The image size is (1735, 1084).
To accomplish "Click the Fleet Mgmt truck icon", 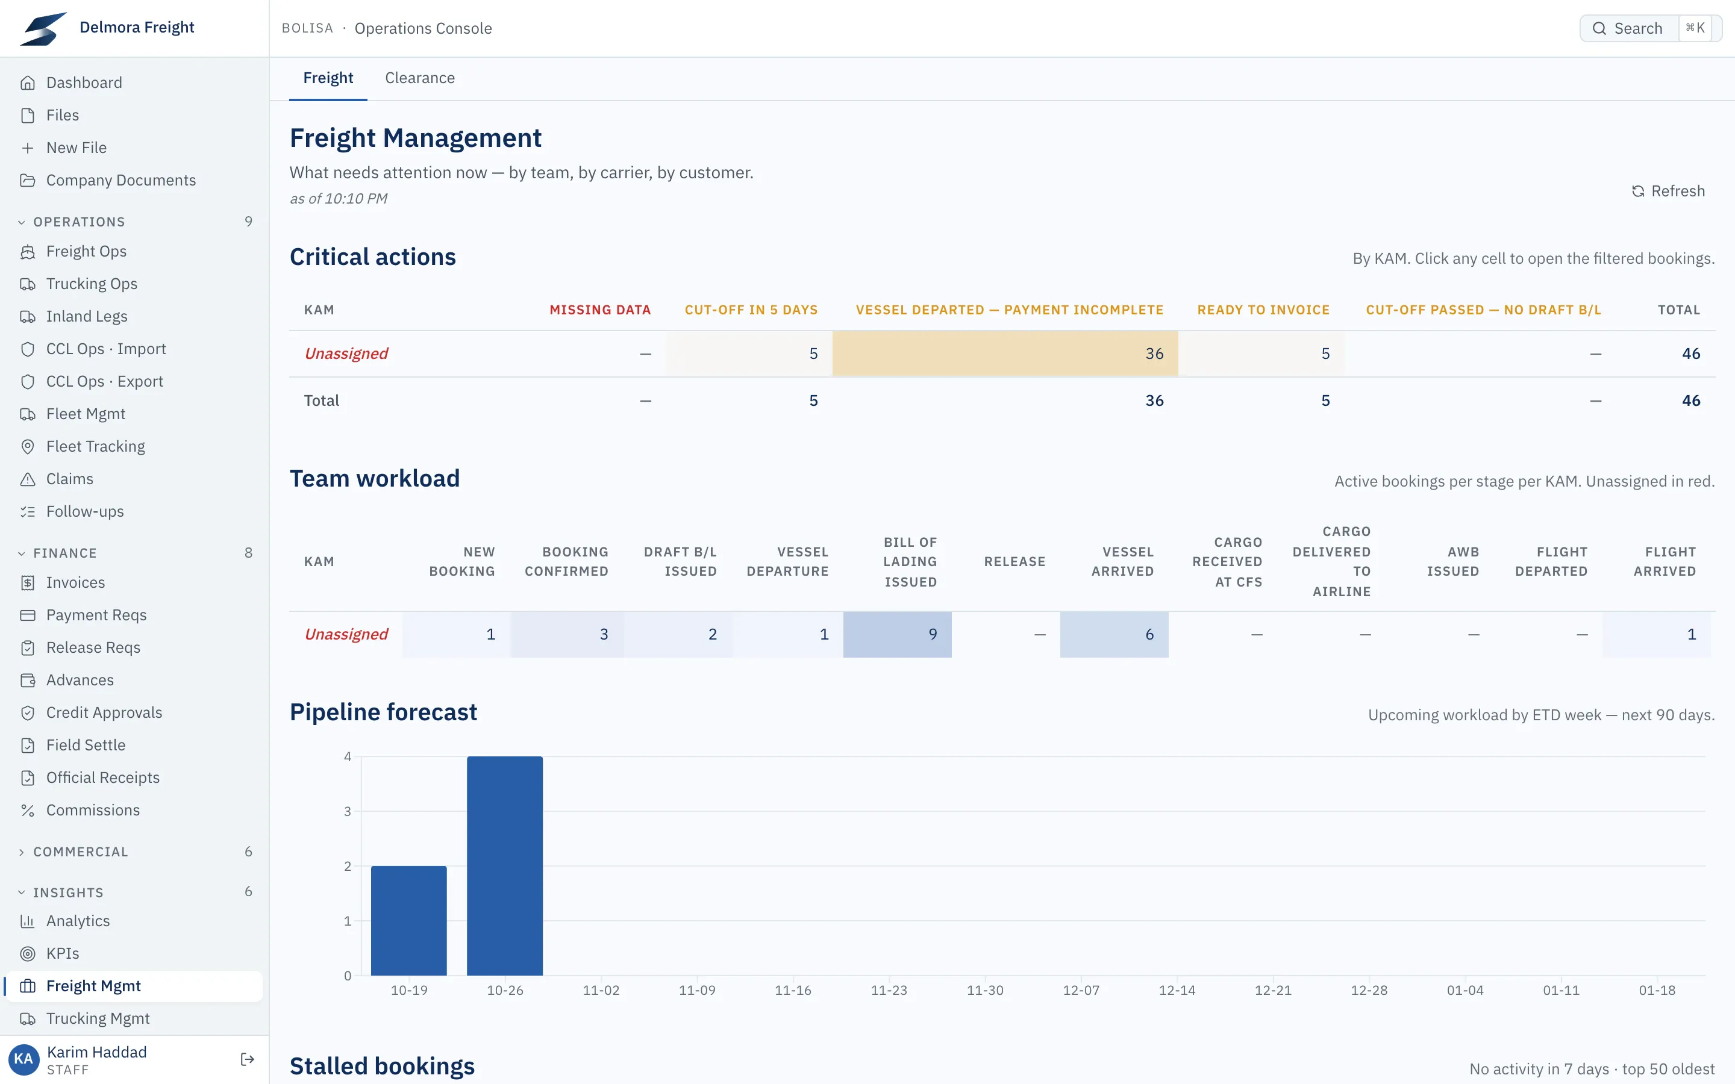I will click(x=27, y=414).
